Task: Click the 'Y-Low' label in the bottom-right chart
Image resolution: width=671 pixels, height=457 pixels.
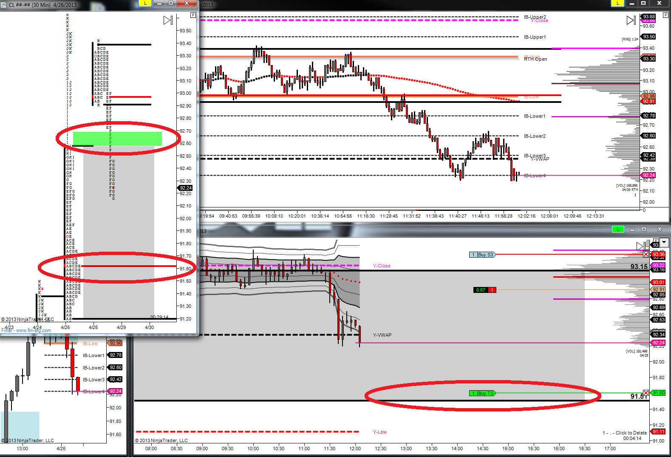Action: (380, 432)
